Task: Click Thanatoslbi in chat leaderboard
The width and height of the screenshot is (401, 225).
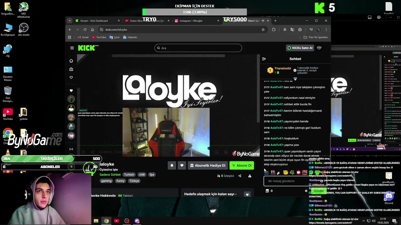Action: pyautogui.click(x=283, y=68)
